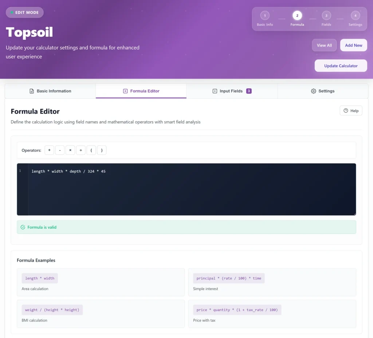Image resolution: width=373 pixels, height=338 pixels.
Task: Insert an opening parenthesis
Action: 91,150
